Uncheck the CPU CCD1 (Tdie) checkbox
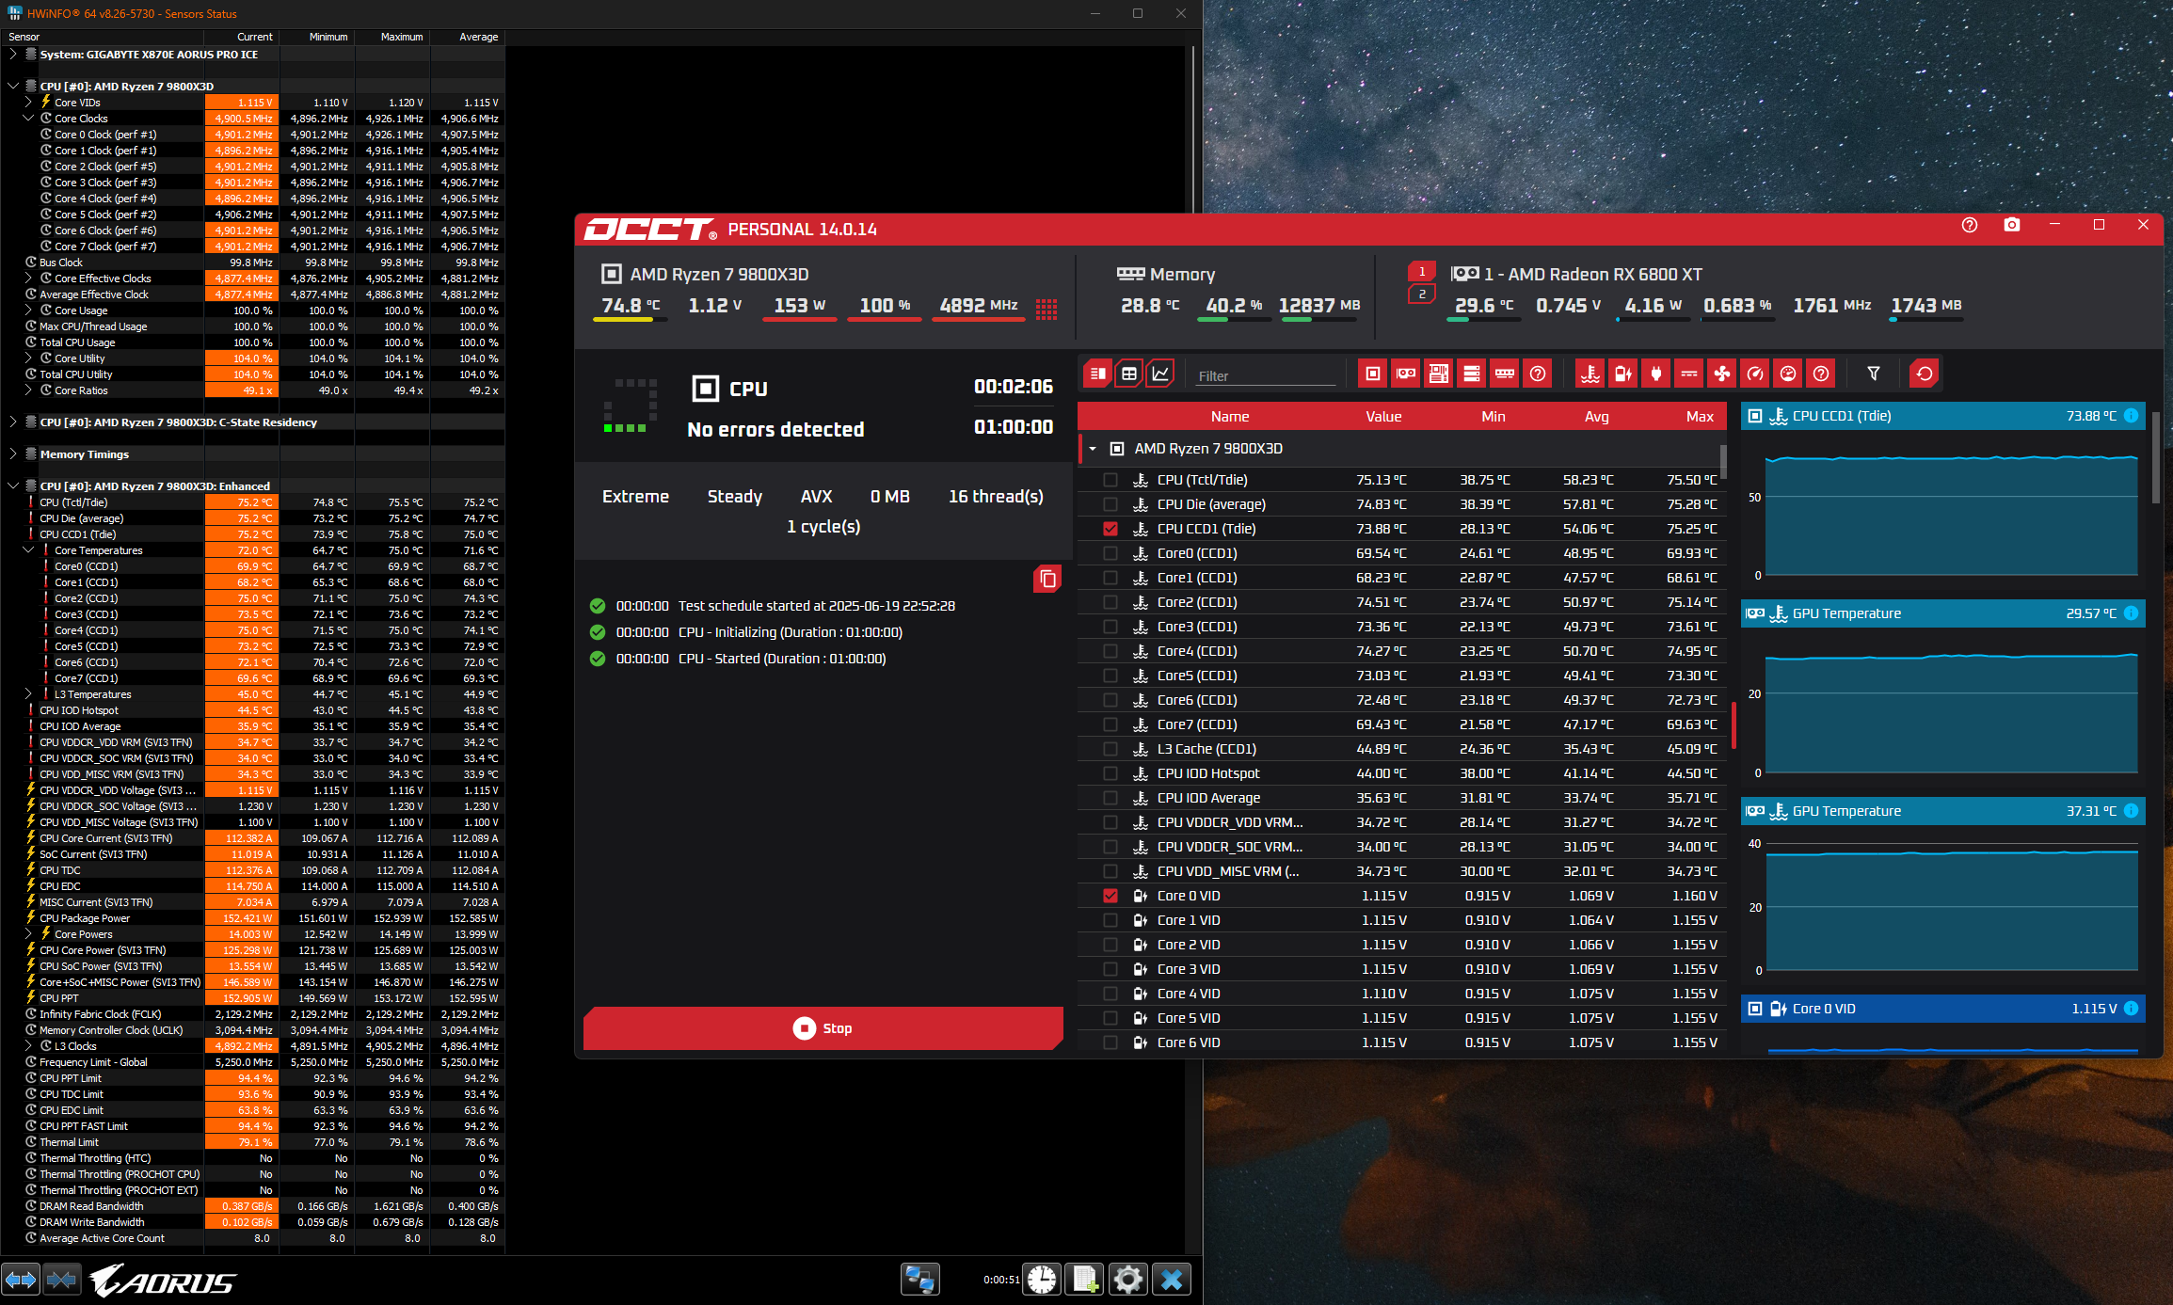 (1110, 529)
